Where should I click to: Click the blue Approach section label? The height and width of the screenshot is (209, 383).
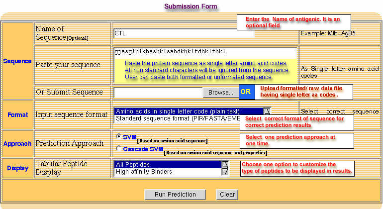tap(17, 143)
